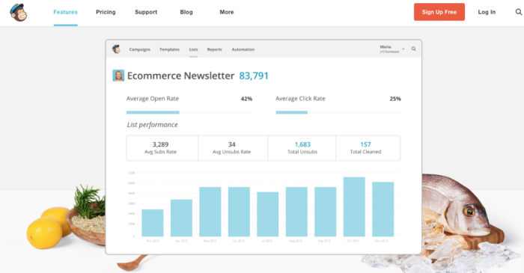The image size is (524, 273).
Task: Click the 25% click rate value
Action: pos(395,99)
